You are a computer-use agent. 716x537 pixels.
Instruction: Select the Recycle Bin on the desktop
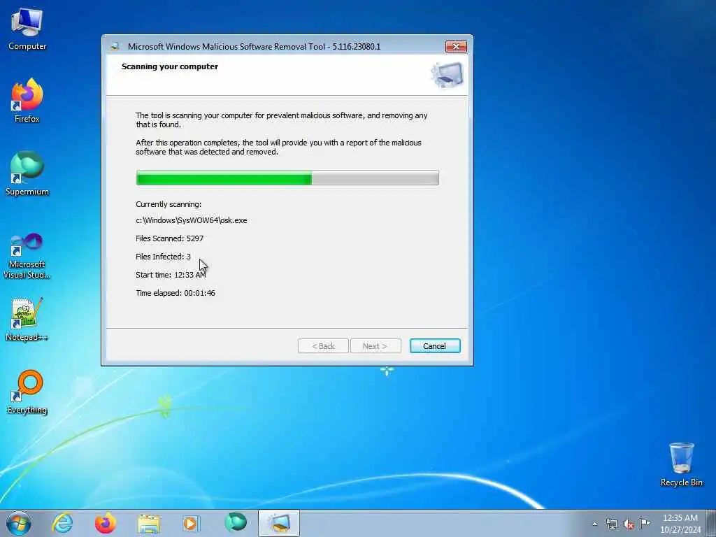point(681,464)
